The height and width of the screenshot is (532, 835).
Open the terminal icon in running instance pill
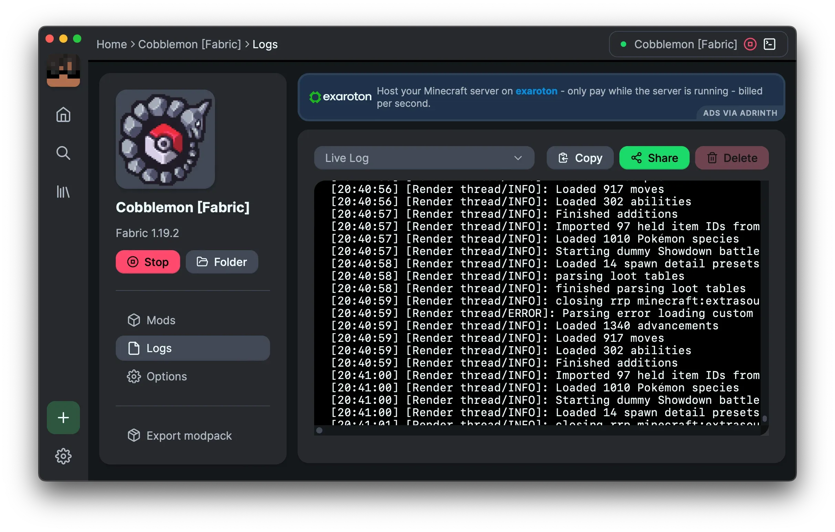pos(770,44)
